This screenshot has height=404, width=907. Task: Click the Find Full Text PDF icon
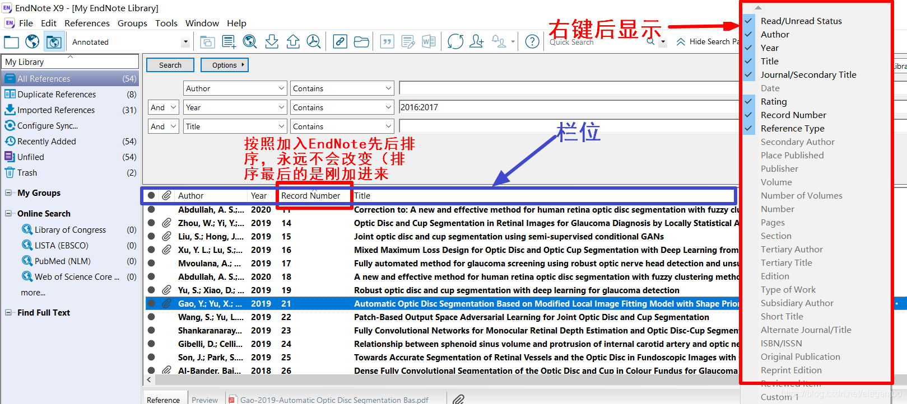click(x=314, y=42)
